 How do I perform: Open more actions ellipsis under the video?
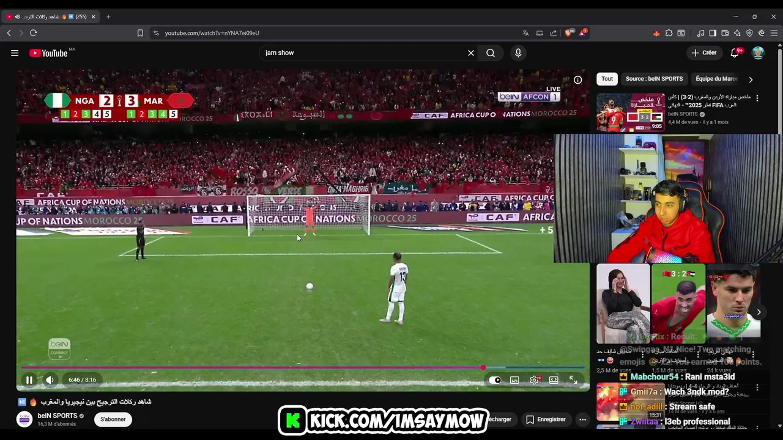click(582, 419)
